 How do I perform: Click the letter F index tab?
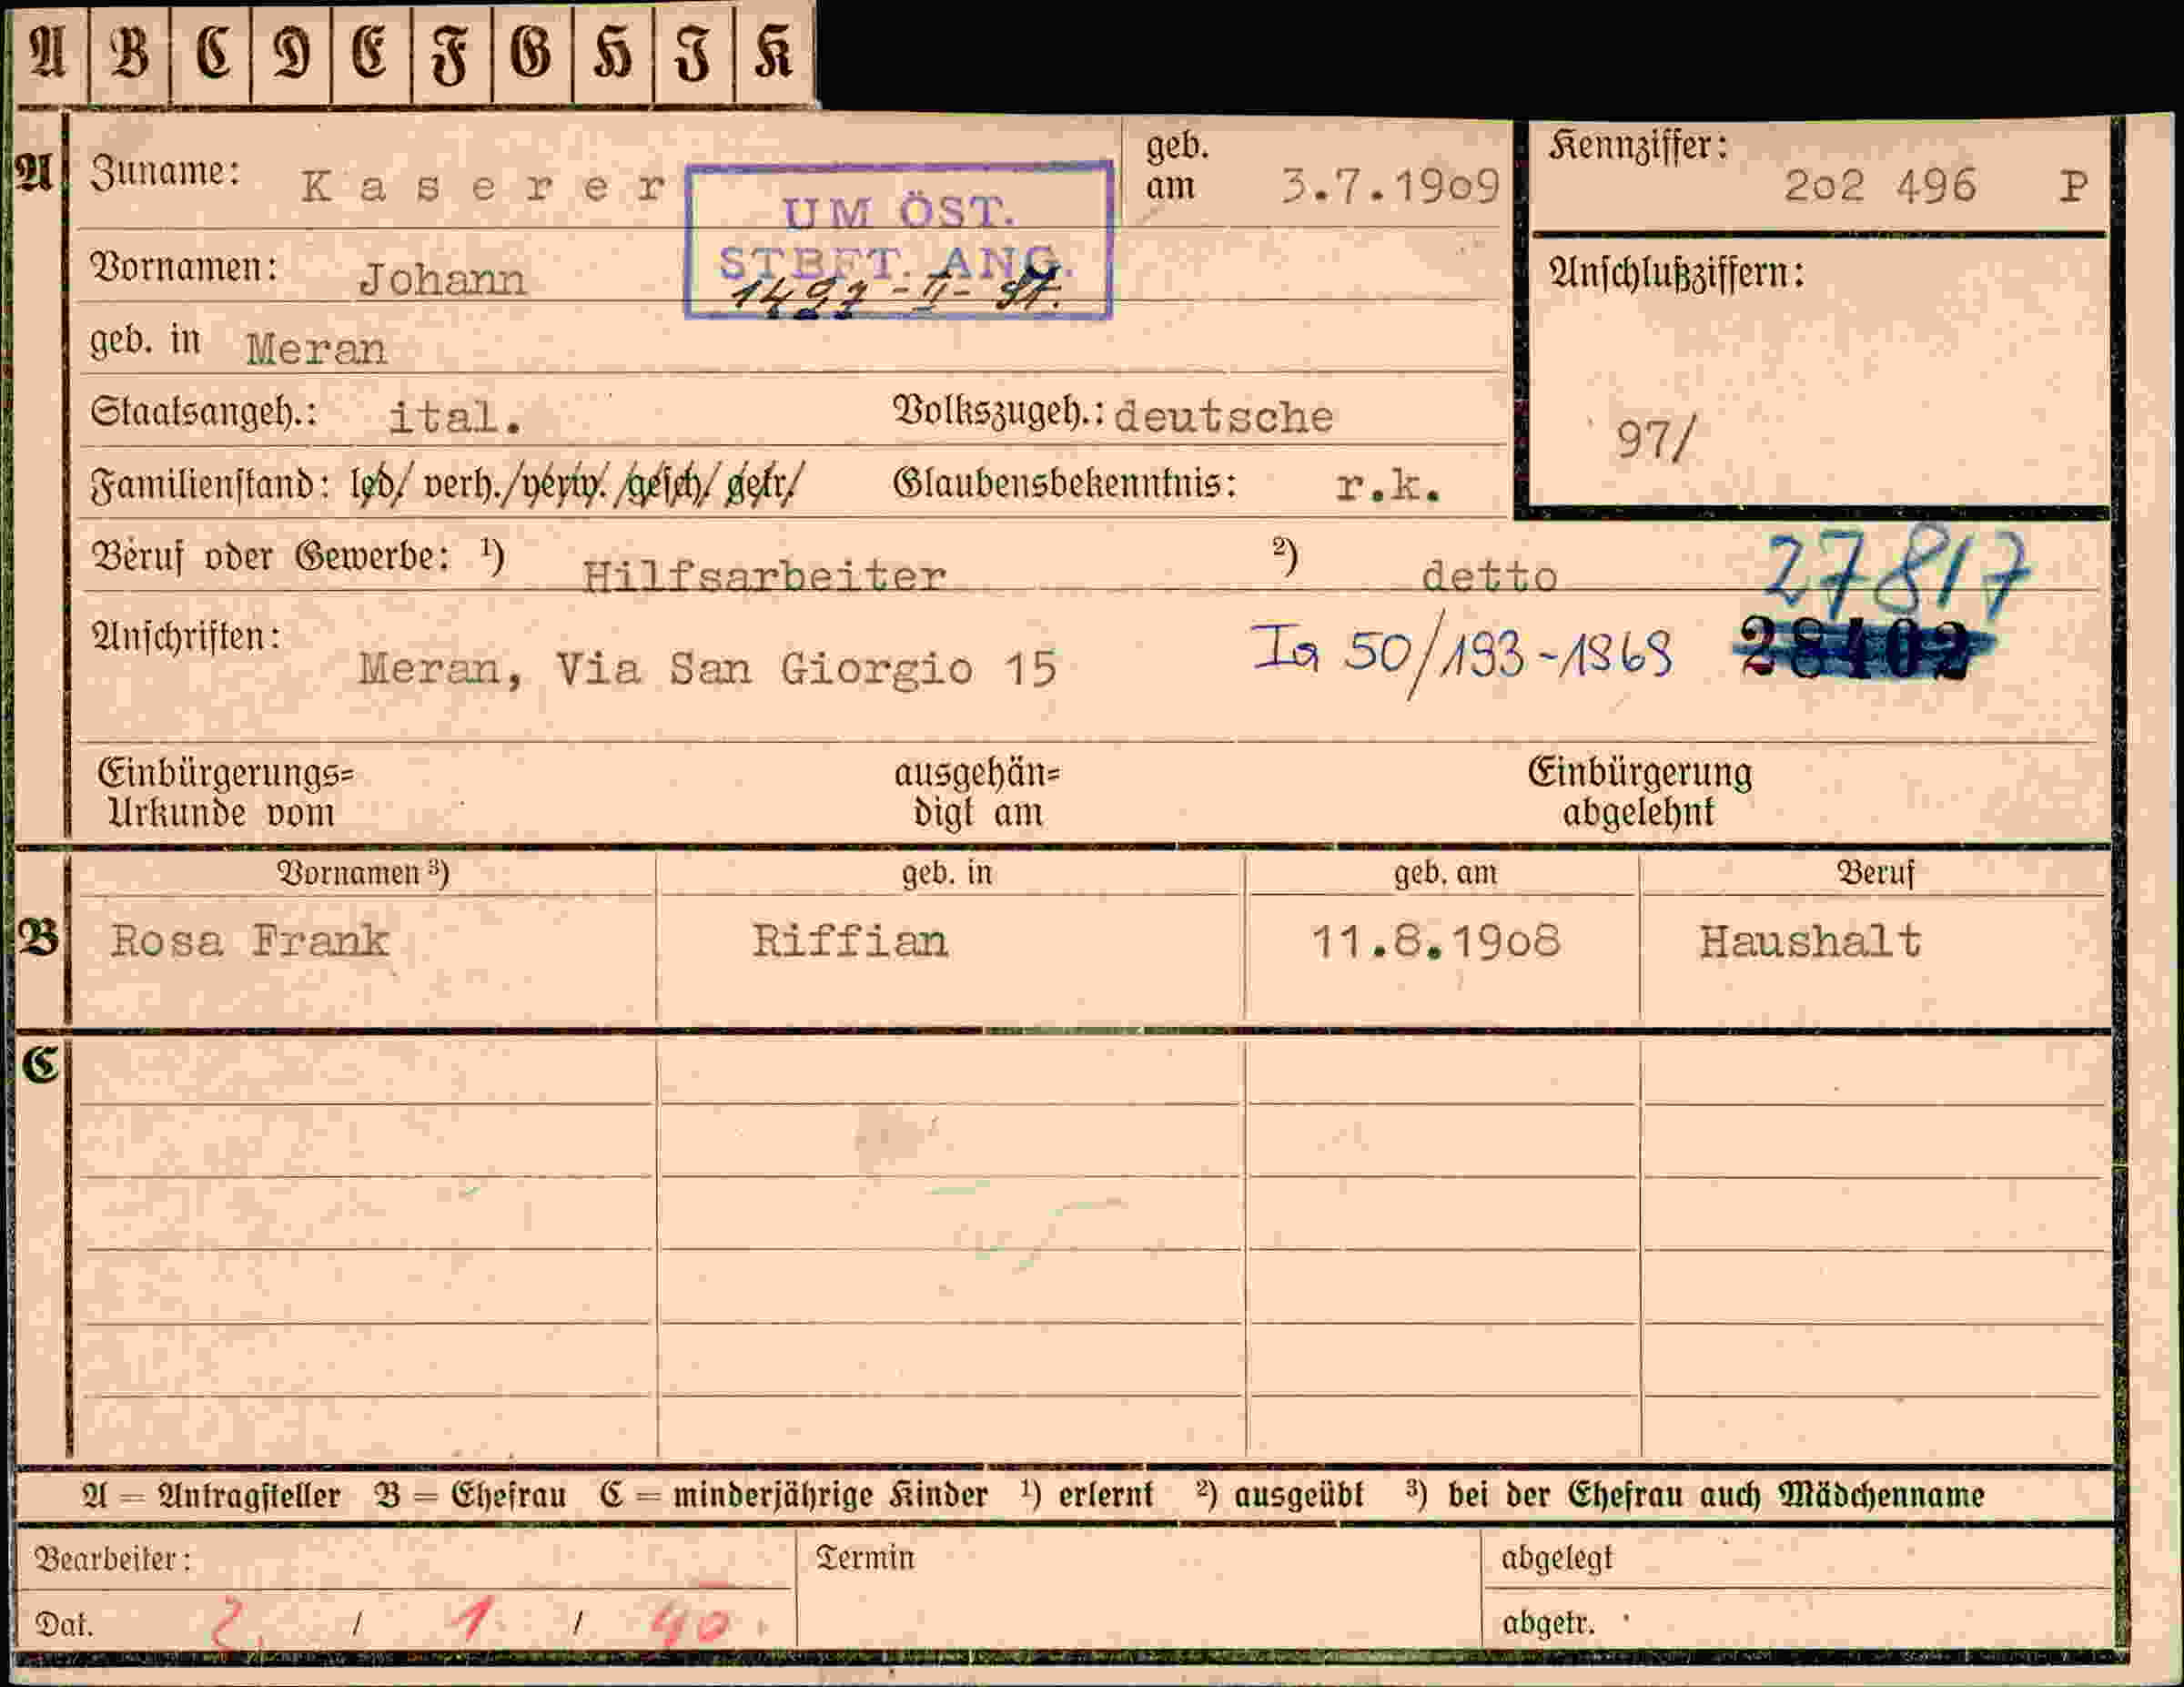pyautogui.click(x=451, y=53)
